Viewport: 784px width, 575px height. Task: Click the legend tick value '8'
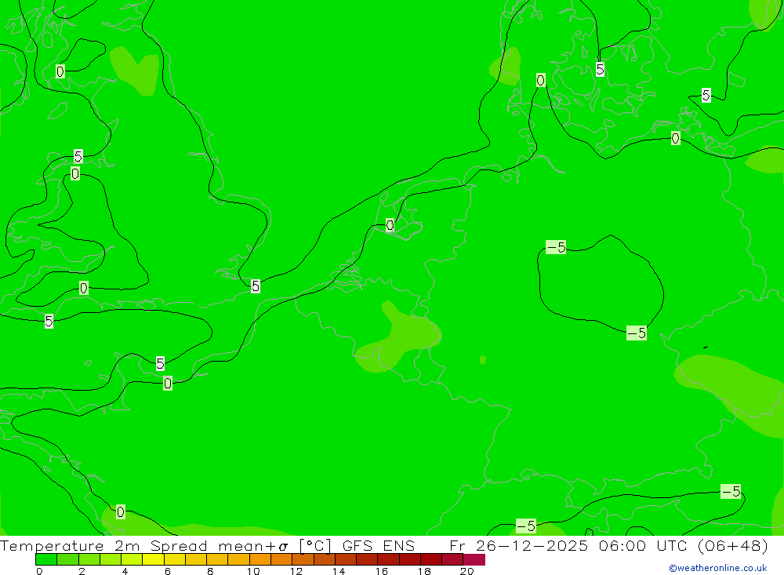point(210,571)
